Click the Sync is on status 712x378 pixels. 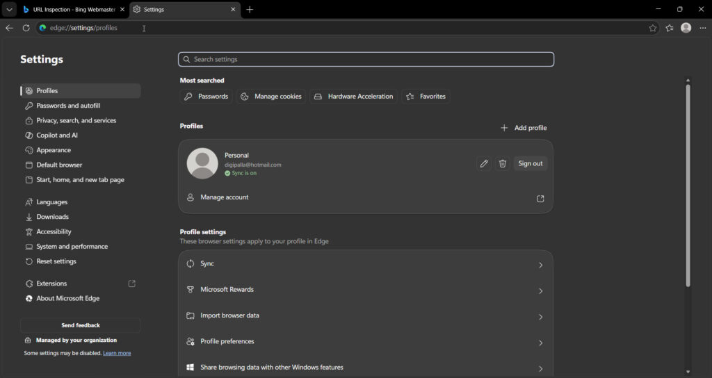tap(241, 173)
